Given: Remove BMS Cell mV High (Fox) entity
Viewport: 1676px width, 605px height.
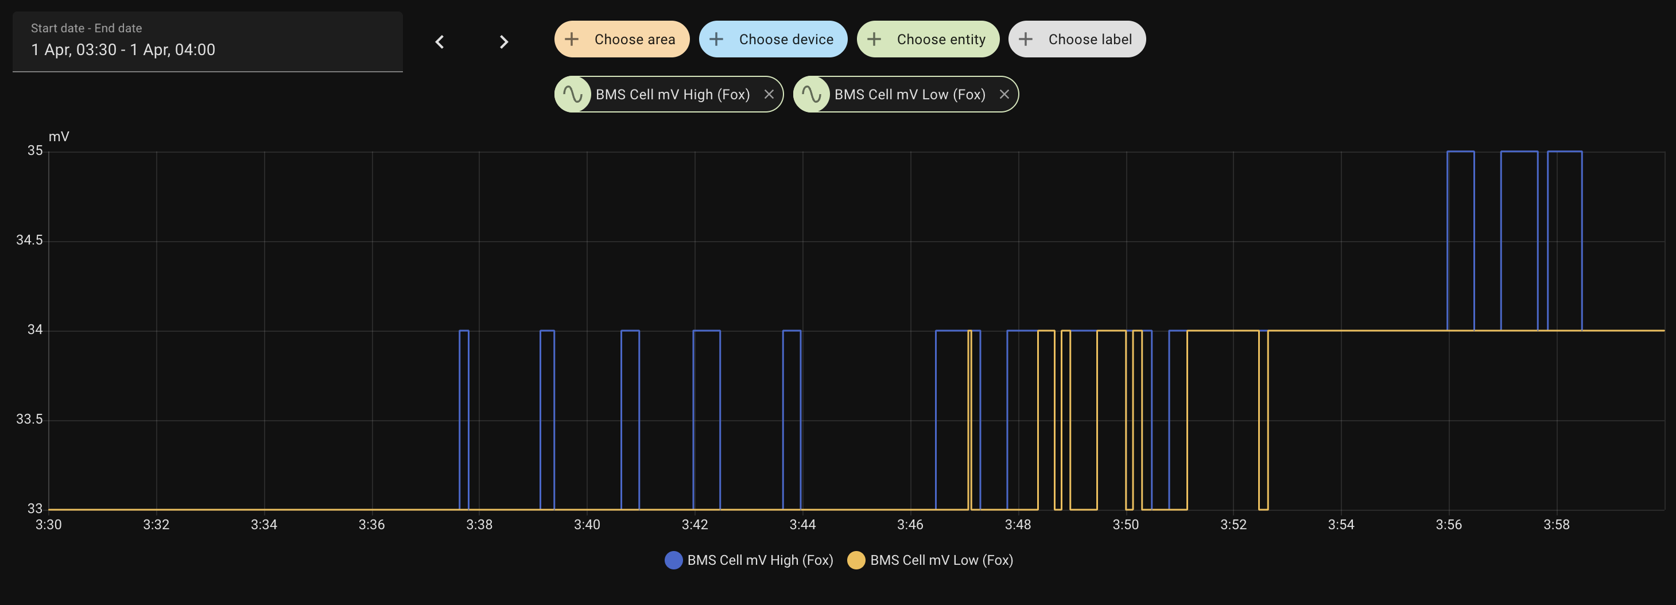Looking at the screenshot, I should click(769, 95).
